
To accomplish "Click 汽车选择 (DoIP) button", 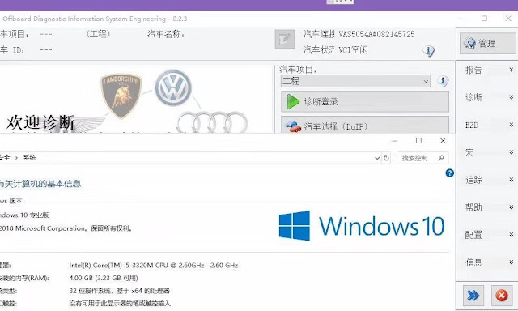I will 365,125.
